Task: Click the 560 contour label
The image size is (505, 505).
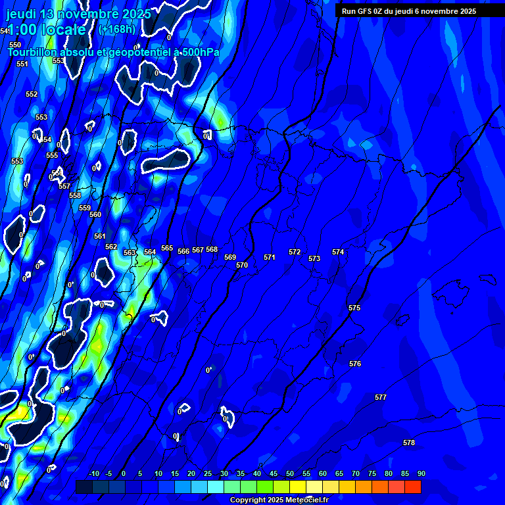Action: (95, 214)
